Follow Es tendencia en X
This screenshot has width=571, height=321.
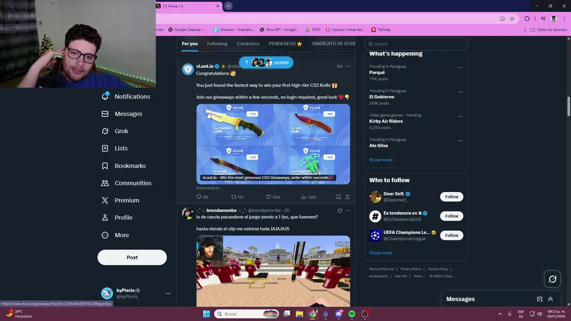pos(451,216)
